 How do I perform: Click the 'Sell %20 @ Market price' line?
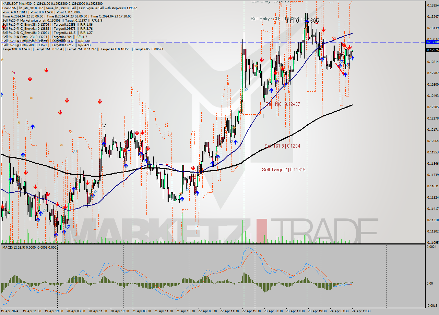(52, 20)
